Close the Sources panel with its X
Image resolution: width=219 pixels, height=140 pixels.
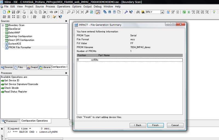[66, 21]
